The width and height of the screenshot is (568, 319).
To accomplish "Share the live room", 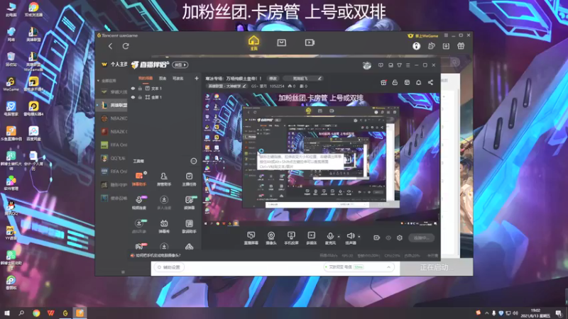I will [430, 82].
